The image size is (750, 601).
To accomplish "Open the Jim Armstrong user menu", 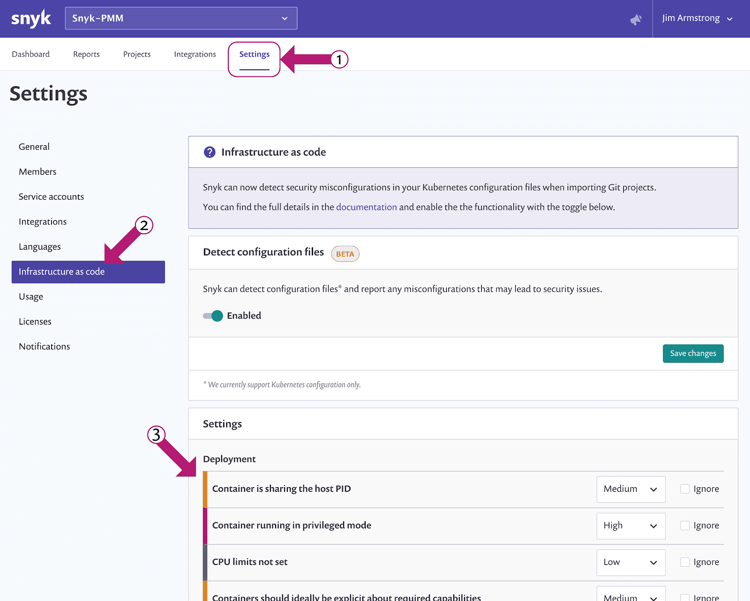I will (x=697, y=18).
